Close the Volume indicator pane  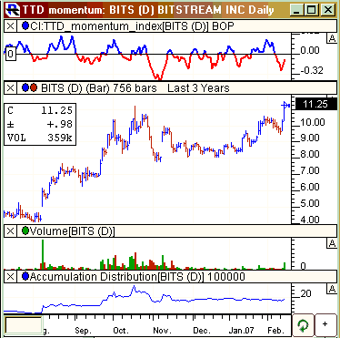coord(10,231)
